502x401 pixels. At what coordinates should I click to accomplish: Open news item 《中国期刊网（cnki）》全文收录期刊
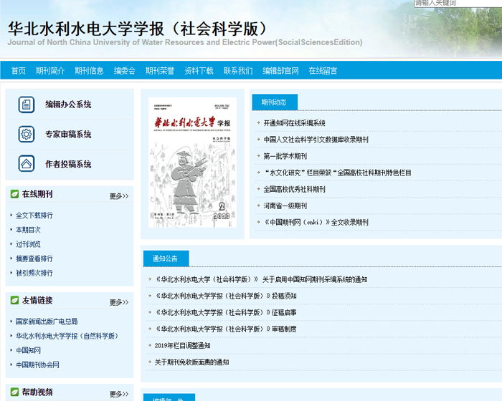click(x=316, y=223)
